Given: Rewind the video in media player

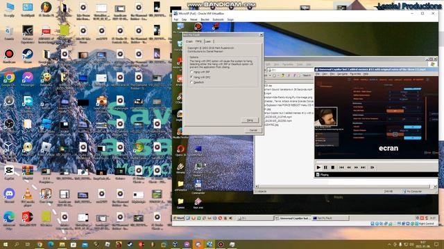Looking at the screenshot, I should click(x=349, y=167).
